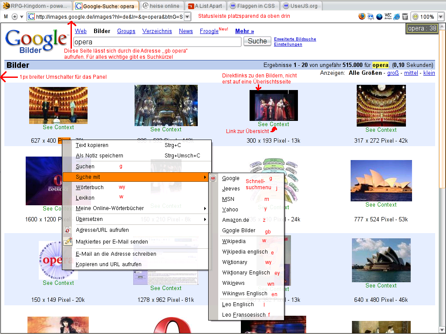Open the News link
The image size is (446, 334).
(186, 31)
